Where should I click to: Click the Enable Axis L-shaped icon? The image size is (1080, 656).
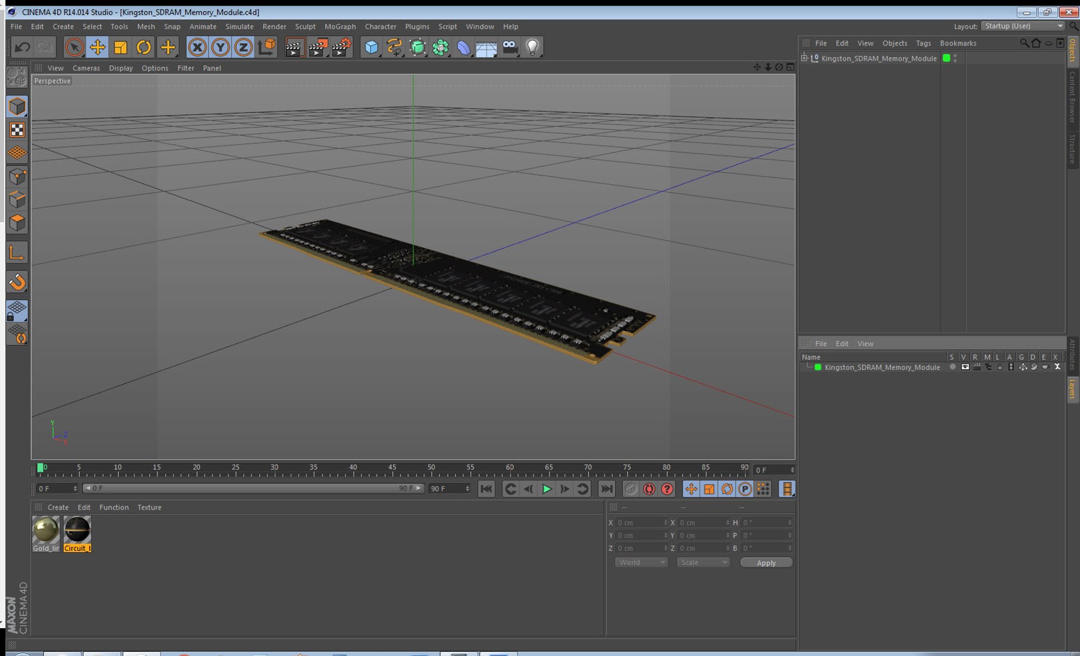pos(17,253)
